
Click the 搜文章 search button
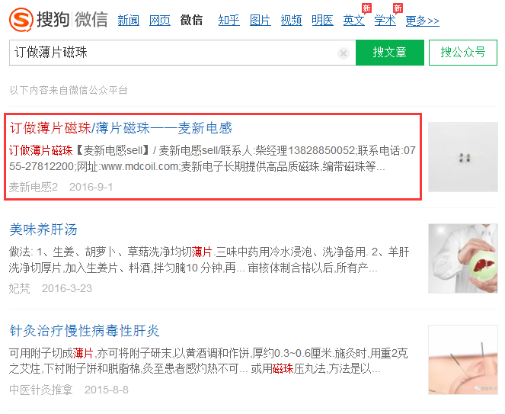click(390, 53)
